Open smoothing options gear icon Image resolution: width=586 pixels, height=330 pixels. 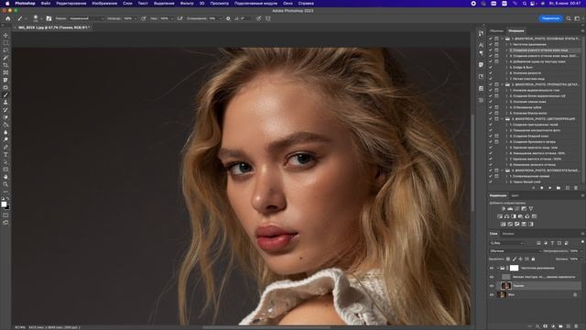pos(228,18)
